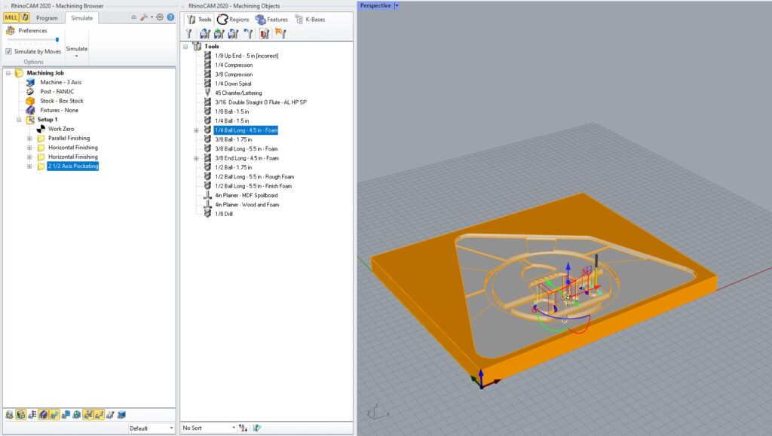Open the Simulate dropdown button
Viewport: 772px width, 436px height.
77,51
